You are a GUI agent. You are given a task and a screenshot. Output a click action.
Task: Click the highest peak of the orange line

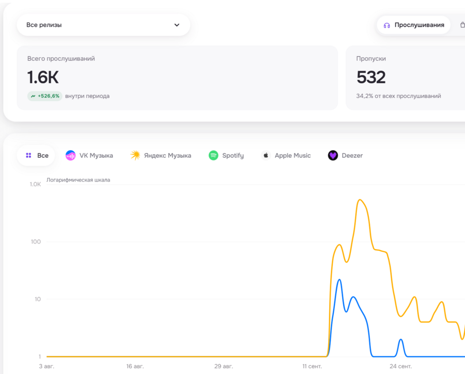pyautogui.click(x=360, y=200)
